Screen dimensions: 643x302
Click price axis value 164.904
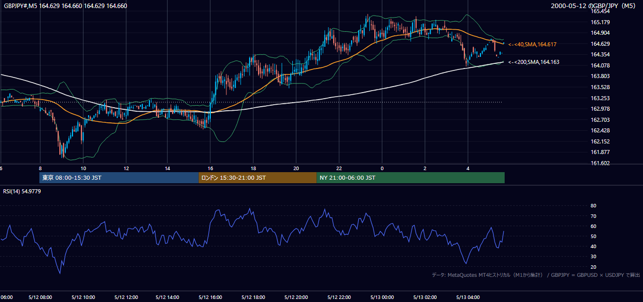coord(600,33)
